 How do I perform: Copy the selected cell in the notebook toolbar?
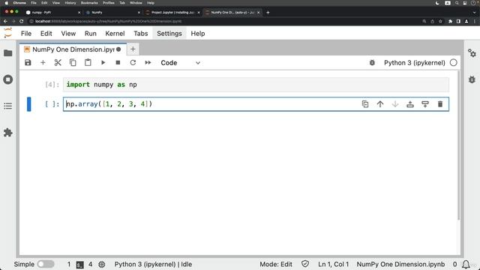[73, 63]
